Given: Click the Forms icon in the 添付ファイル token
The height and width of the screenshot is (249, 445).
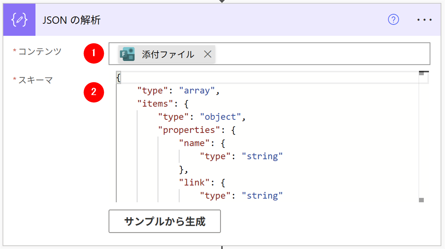Looking at the screenshot, I should tap(129, 54).
